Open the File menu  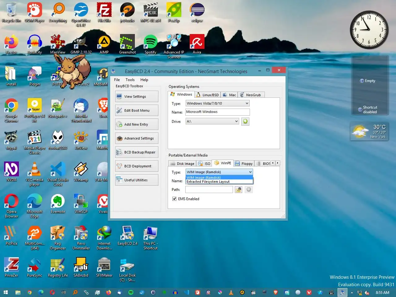(117, 80)
